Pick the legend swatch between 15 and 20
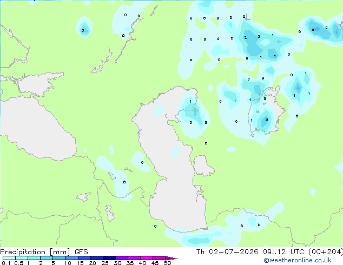The image size is (343, 265). (84, 258)
